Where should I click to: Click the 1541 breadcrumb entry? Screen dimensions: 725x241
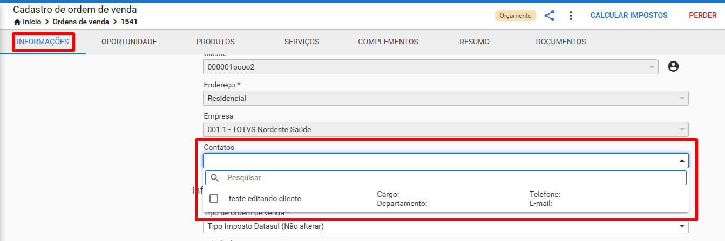pyautogui.click(x=129, y=22)
